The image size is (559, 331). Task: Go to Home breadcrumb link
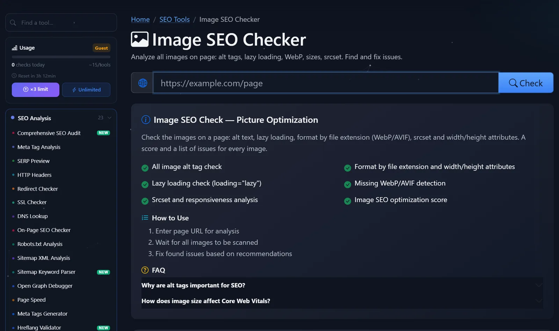pos(140,20)
